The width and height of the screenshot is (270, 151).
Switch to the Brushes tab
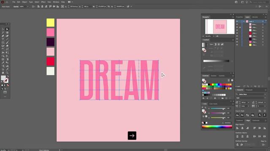[214, 75]
